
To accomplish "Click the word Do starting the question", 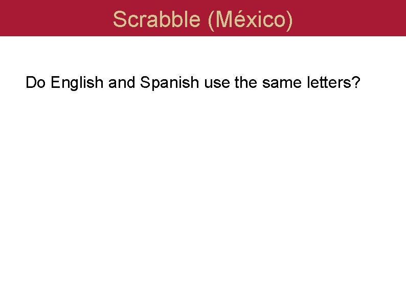I will pyautogui.click(x=36, y=82).
